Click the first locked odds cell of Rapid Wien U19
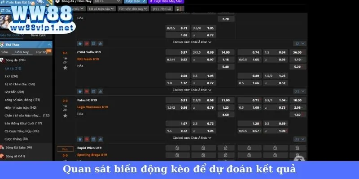The height and width of the screenshot is (179, 359). click(177, 148)
